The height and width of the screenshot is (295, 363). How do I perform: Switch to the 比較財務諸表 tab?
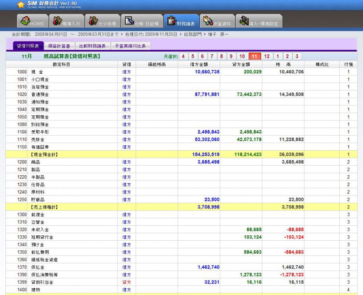pyautogui.click(x=92, y=46)
